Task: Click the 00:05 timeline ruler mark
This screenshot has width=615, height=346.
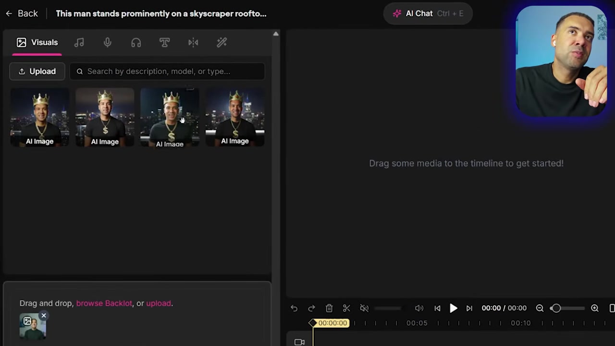Action: tap(417, 323)
